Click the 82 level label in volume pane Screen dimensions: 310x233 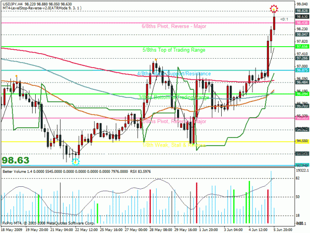tap(298, 178)
